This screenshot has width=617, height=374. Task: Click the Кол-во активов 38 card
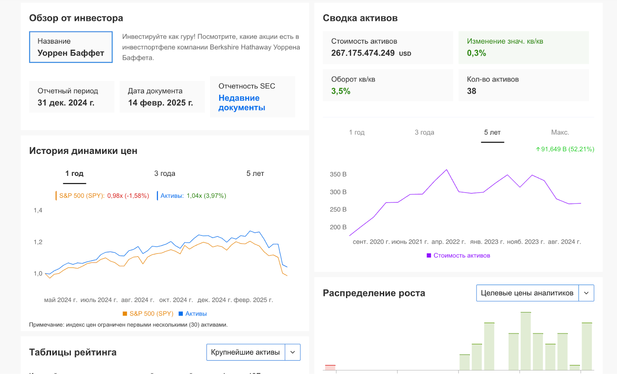tap(524, 85)
